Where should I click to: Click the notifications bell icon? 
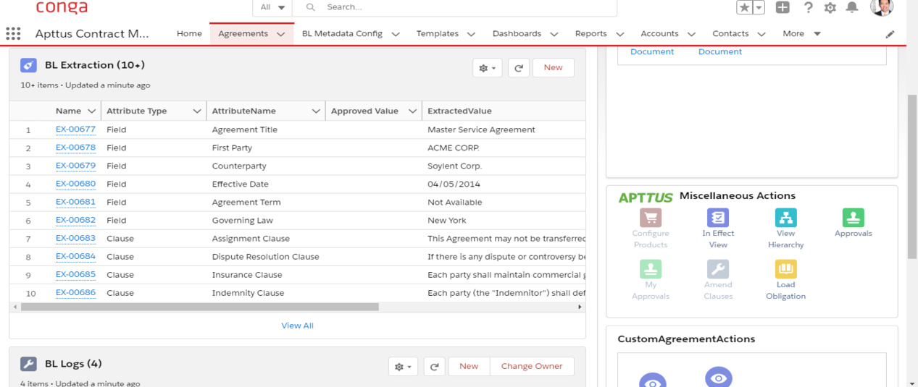click(x=852, y=7)
